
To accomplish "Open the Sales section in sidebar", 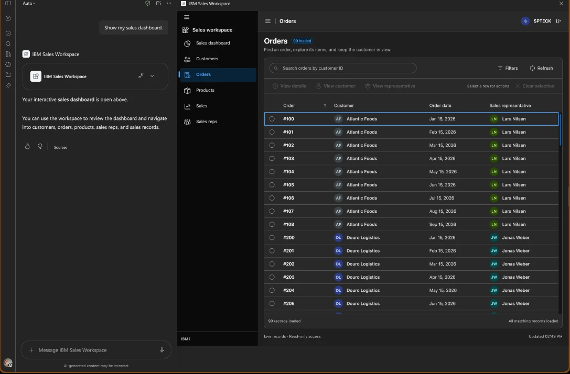I will click(x=218, y=106).
